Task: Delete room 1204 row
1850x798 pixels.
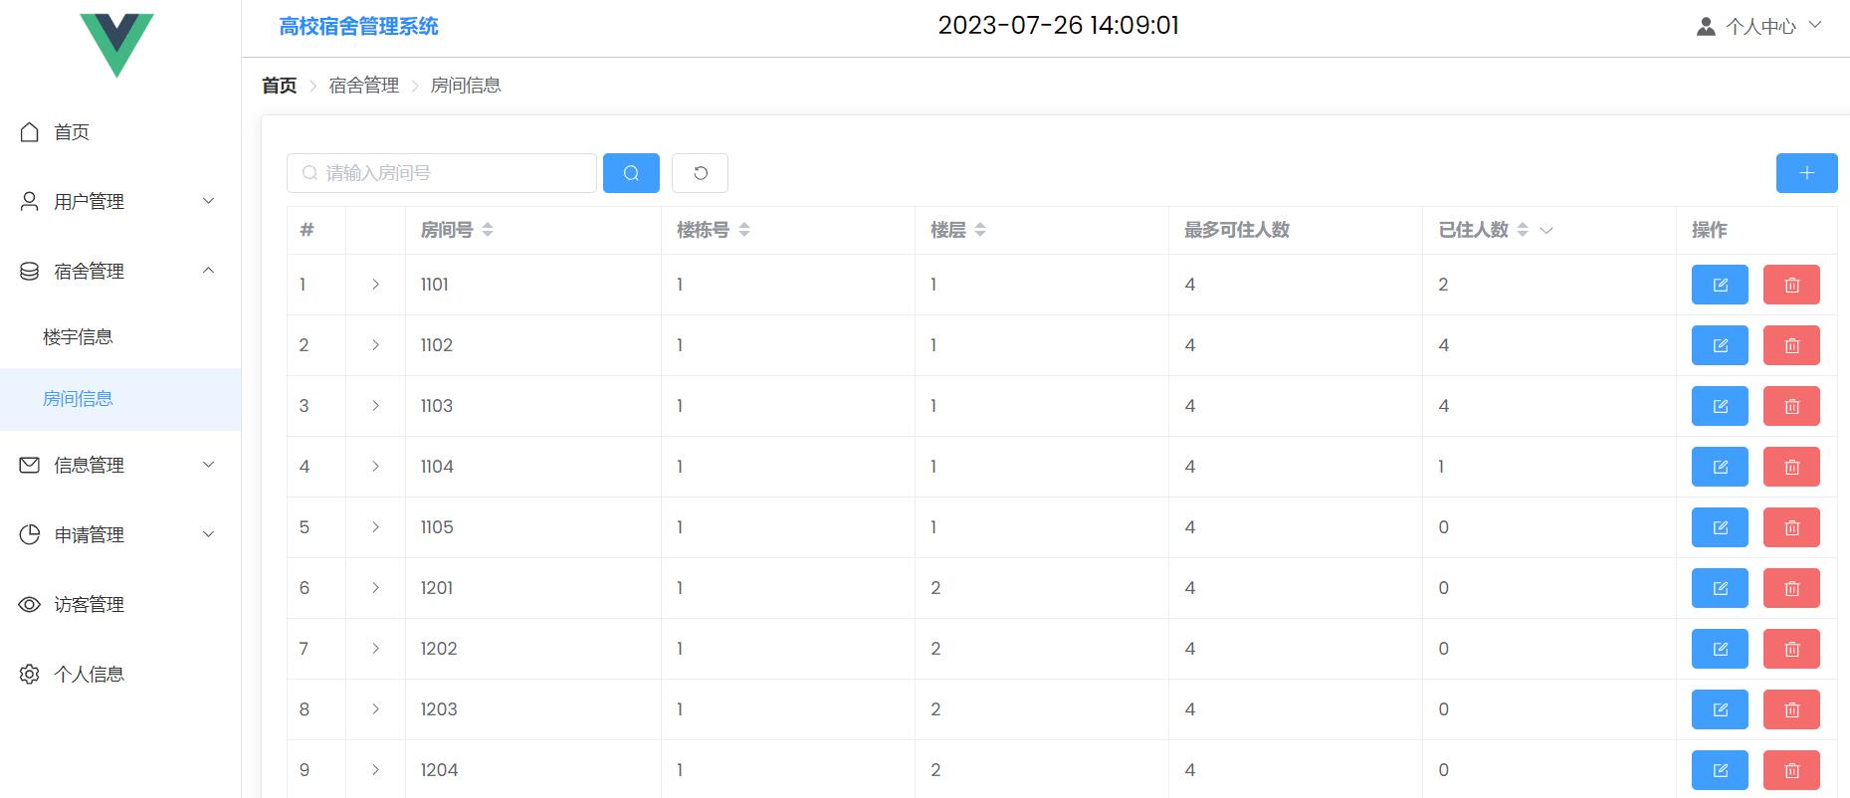Action: coord(1791,770)
